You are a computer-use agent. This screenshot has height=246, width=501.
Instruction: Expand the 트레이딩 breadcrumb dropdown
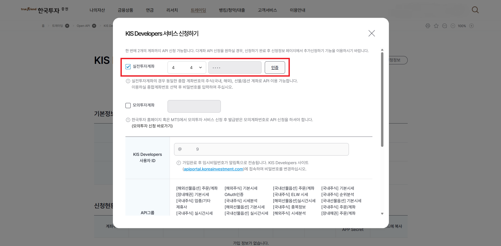(x=67, y=26)
